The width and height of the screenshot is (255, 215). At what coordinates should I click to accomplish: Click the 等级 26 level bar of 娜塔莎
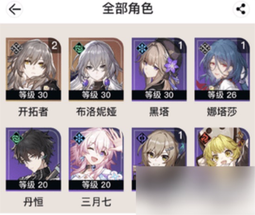point(222,95)
